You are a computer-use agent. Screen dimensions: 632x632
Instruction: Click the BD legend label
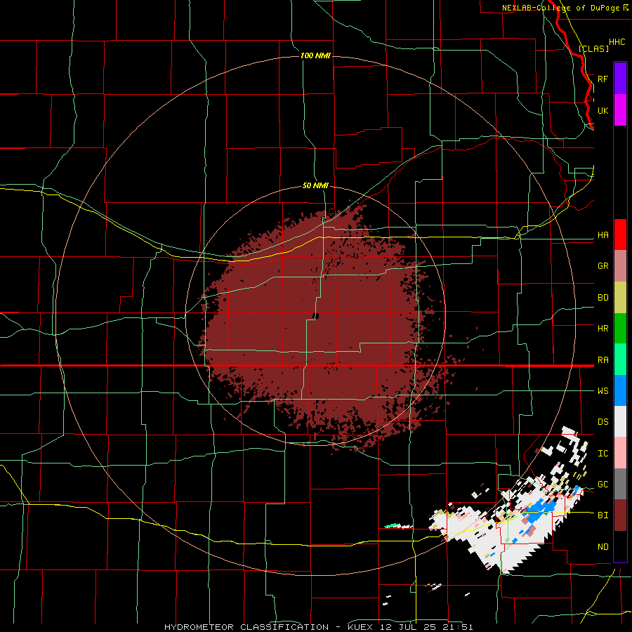(603, 298)
